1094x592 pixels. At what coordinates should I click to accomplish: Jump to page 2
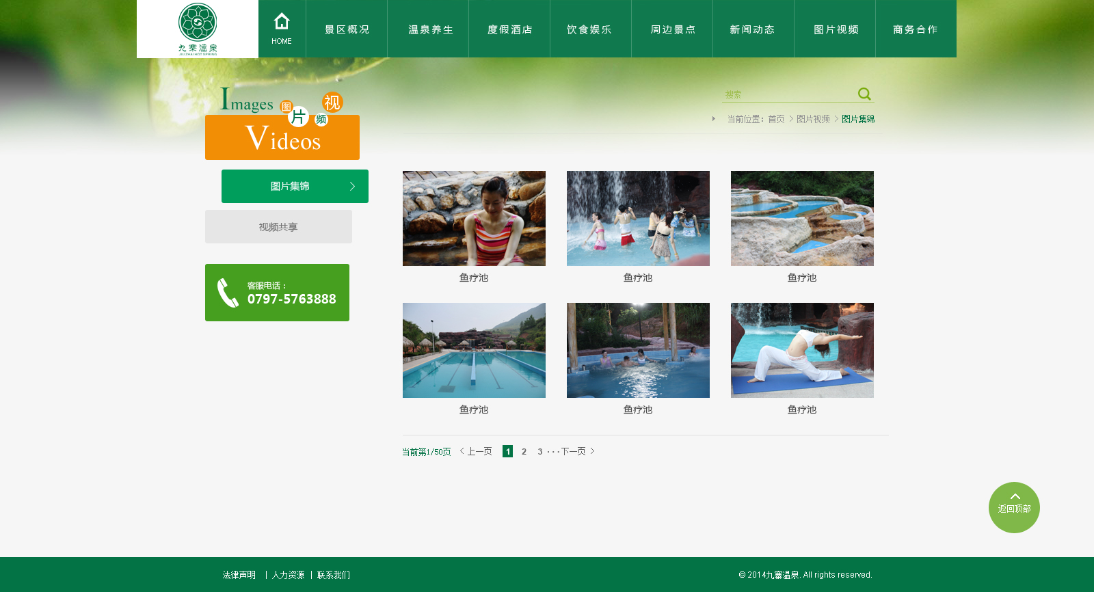click(x=524, y=451)
